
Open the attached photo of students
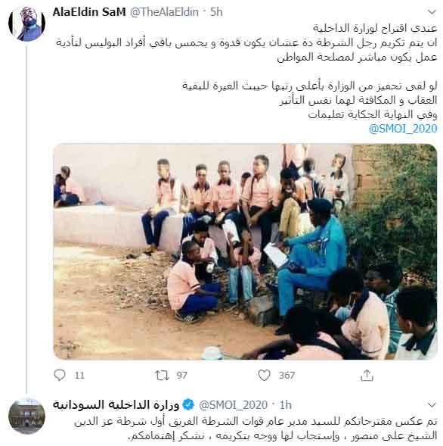245,251
